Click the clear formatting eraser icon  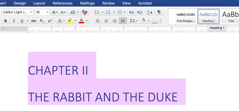84,12
